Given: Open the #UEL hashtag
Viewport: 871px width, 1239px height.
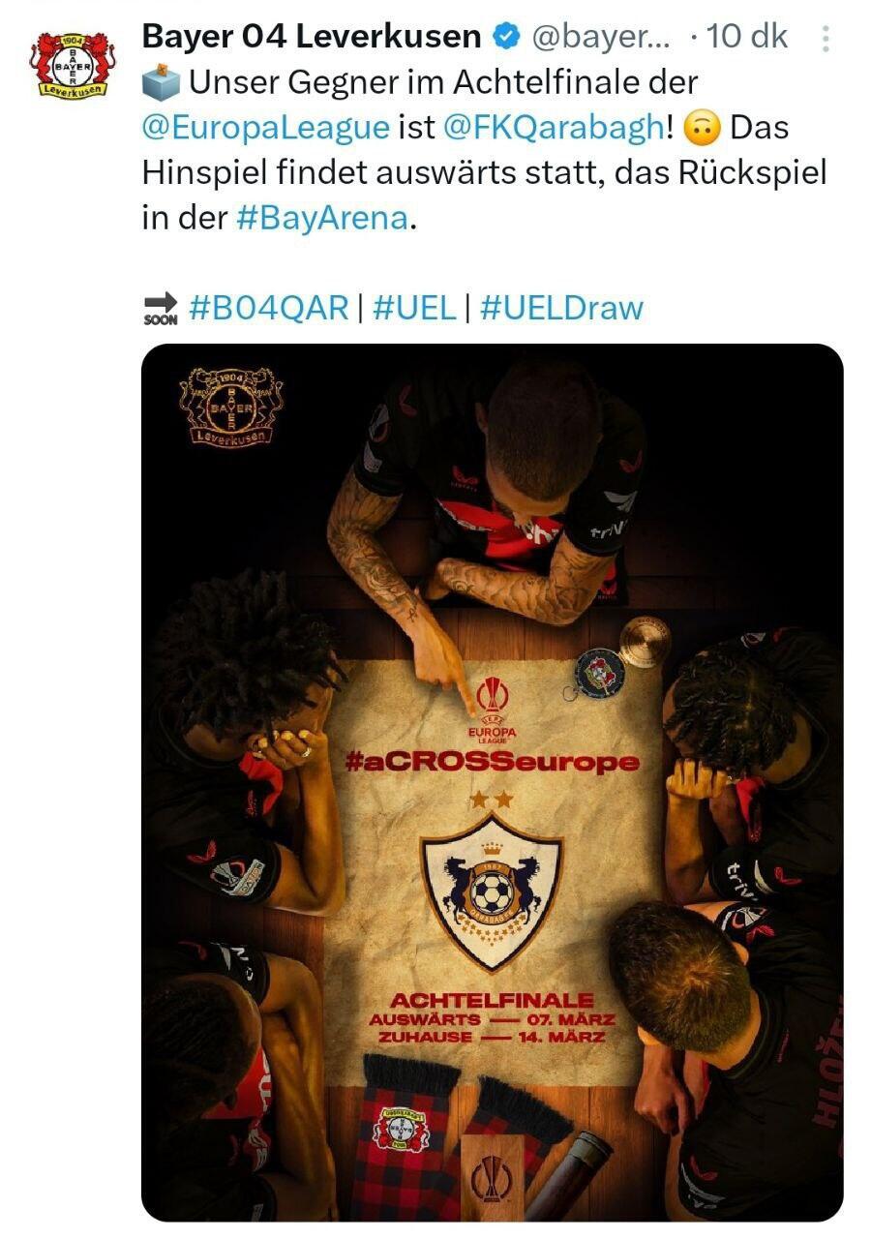Looking at the screenshot, I should tap(414, 307).
